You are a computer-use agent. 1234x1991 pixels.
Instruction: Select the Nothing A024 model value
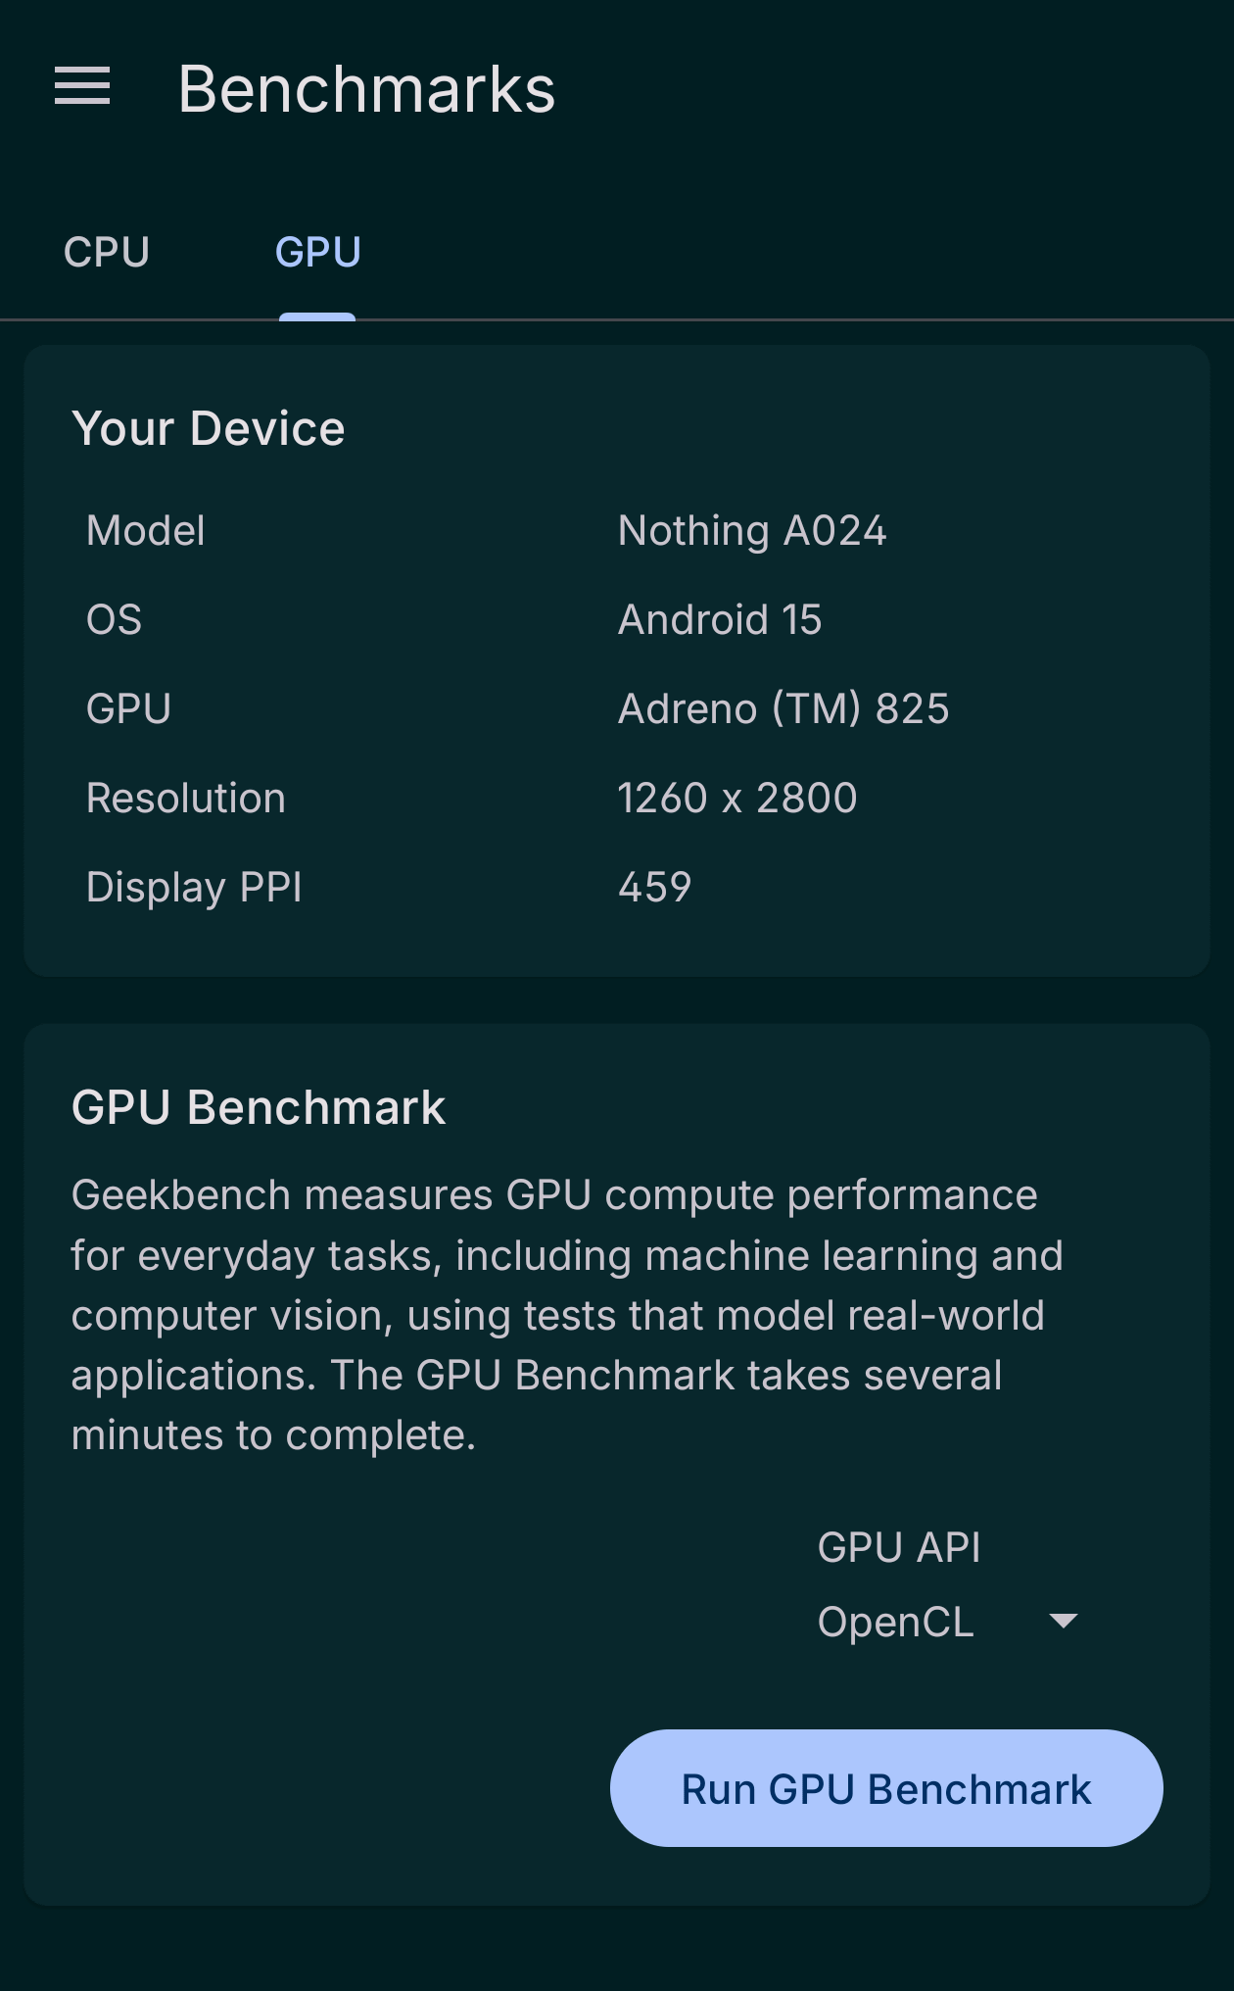[x=751, y=531]
